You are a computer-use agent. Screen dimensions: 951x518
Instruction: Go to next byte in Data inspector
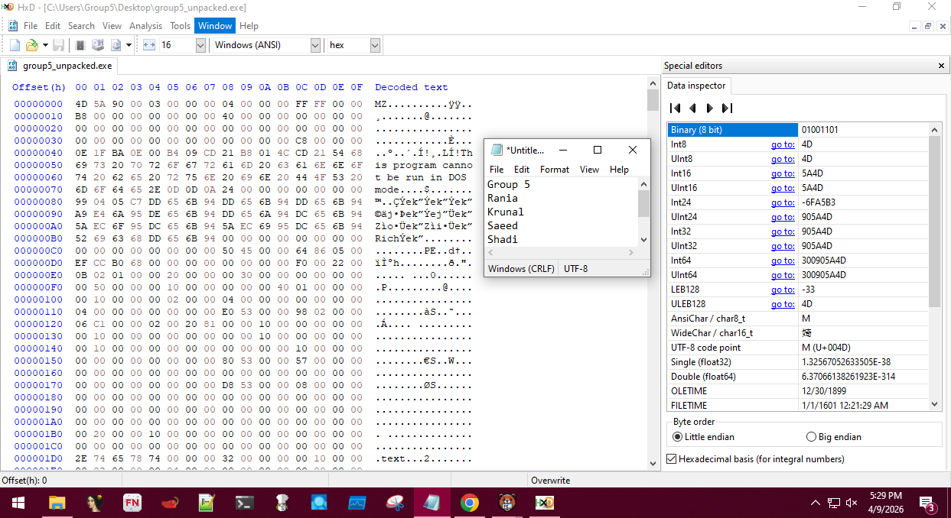pos(709,108)
